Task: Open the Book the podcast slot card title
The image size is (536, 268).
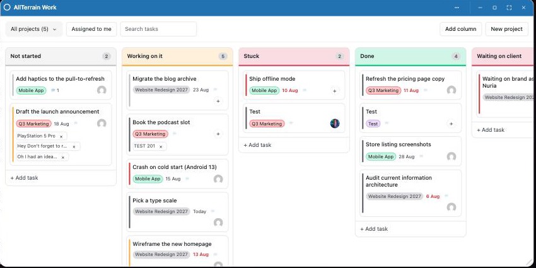Action: coord(161,122)
